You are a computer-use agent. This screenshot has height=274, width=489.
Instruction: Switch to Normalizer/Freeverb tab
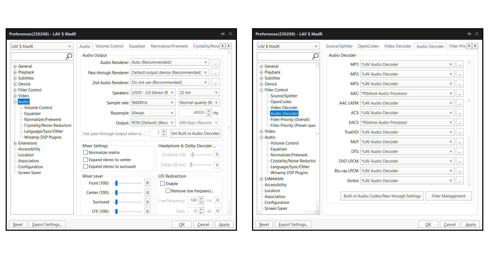[x=169, y=46]
